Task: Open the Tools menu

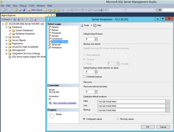Action: [x=31, y=6]
